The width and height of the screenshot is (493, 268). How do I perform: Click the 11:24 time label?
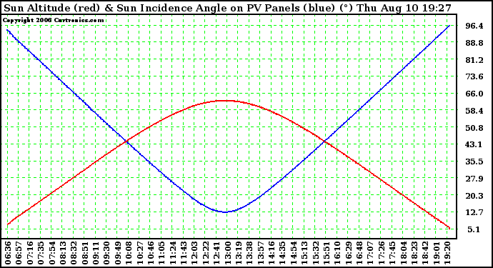click(173, 253)
